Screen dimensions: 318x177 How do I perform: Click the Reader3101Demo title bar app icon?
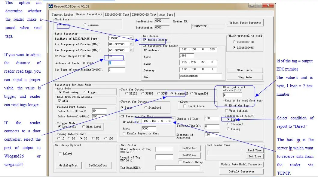click(x=50, y=6)
